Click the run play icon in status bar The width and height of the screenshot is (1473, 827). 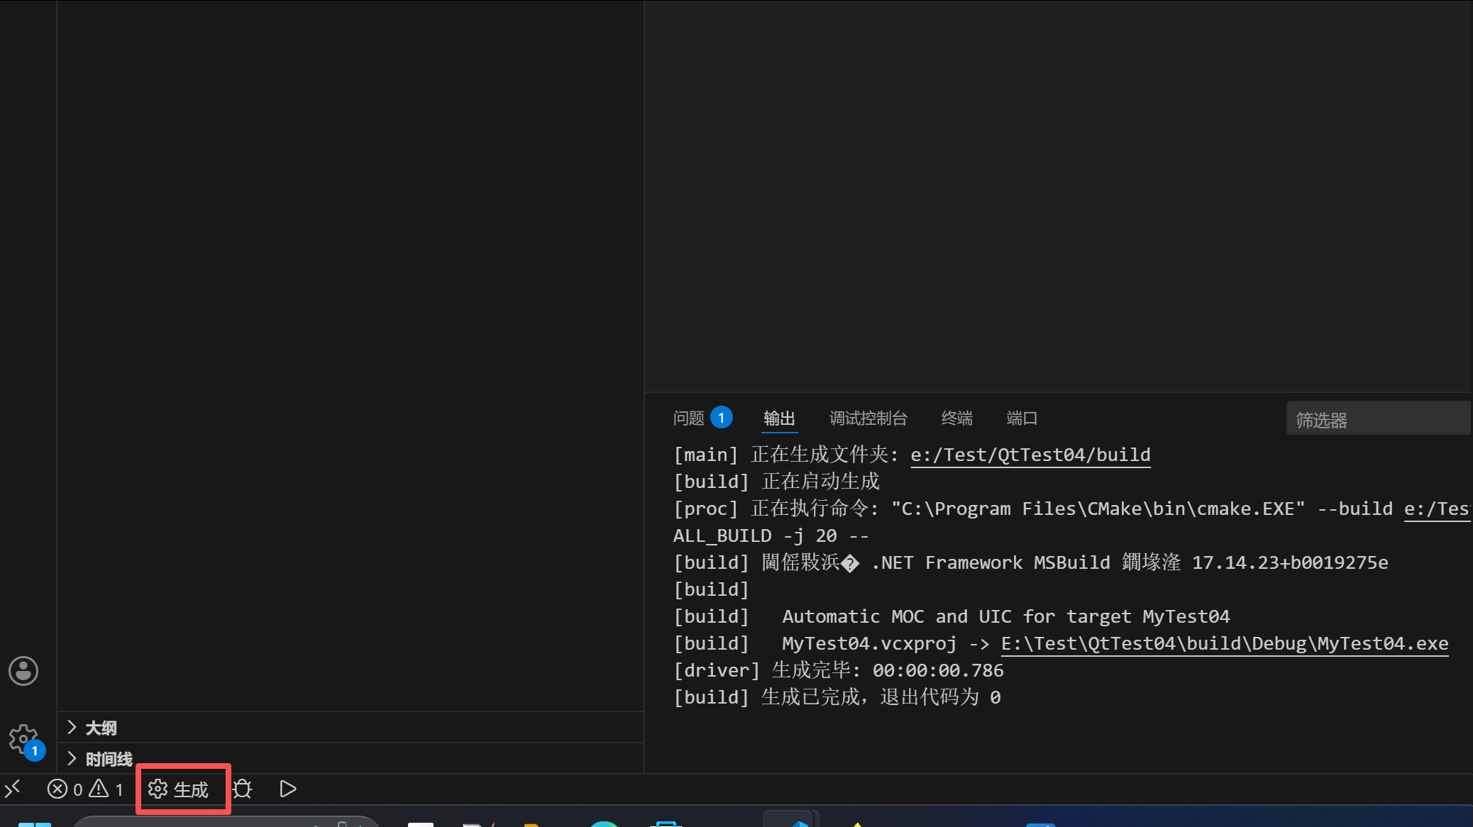287,789
